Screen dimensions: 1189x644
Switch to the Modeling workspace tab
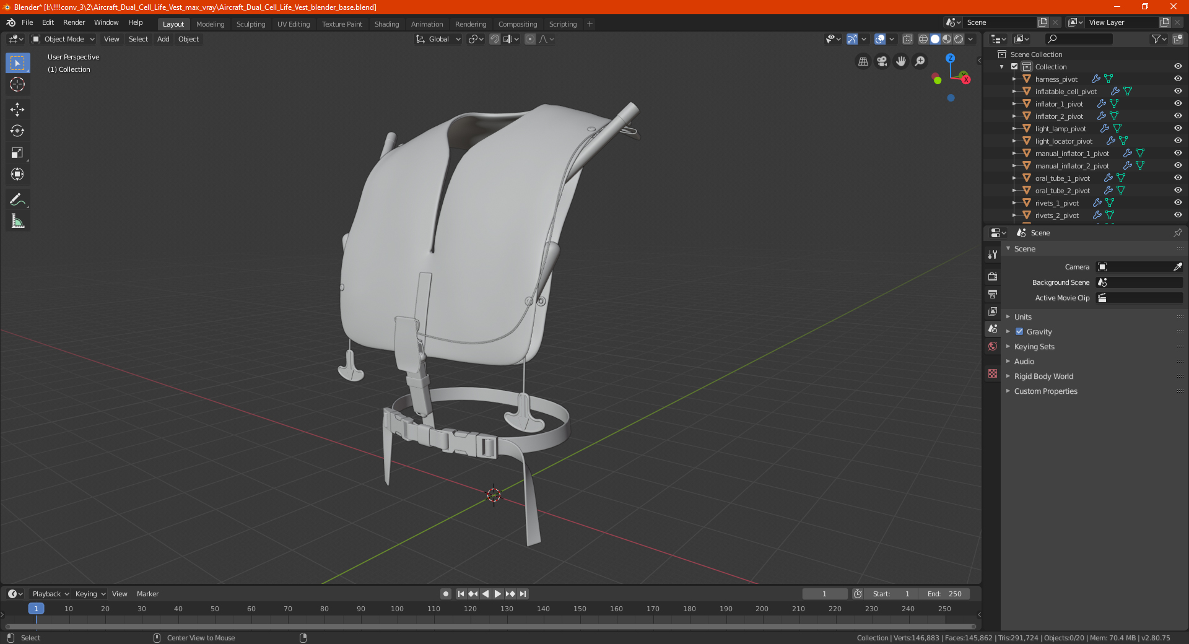[210, 24]
